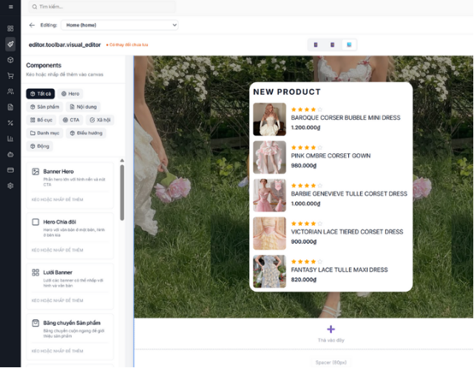The height and width of the screenshot is (368, 474).
Task: Click the NEW PRODUCT heading
Action: tap(287, 92)
